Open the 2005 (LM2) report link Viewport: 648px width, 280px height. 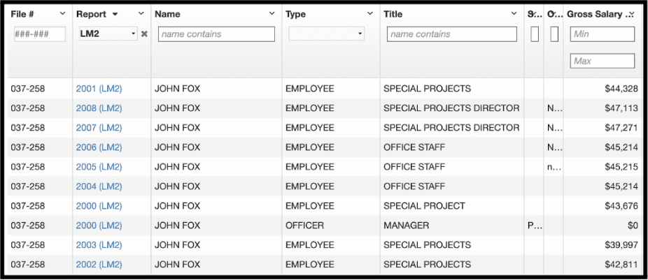[x=99, y=167]
